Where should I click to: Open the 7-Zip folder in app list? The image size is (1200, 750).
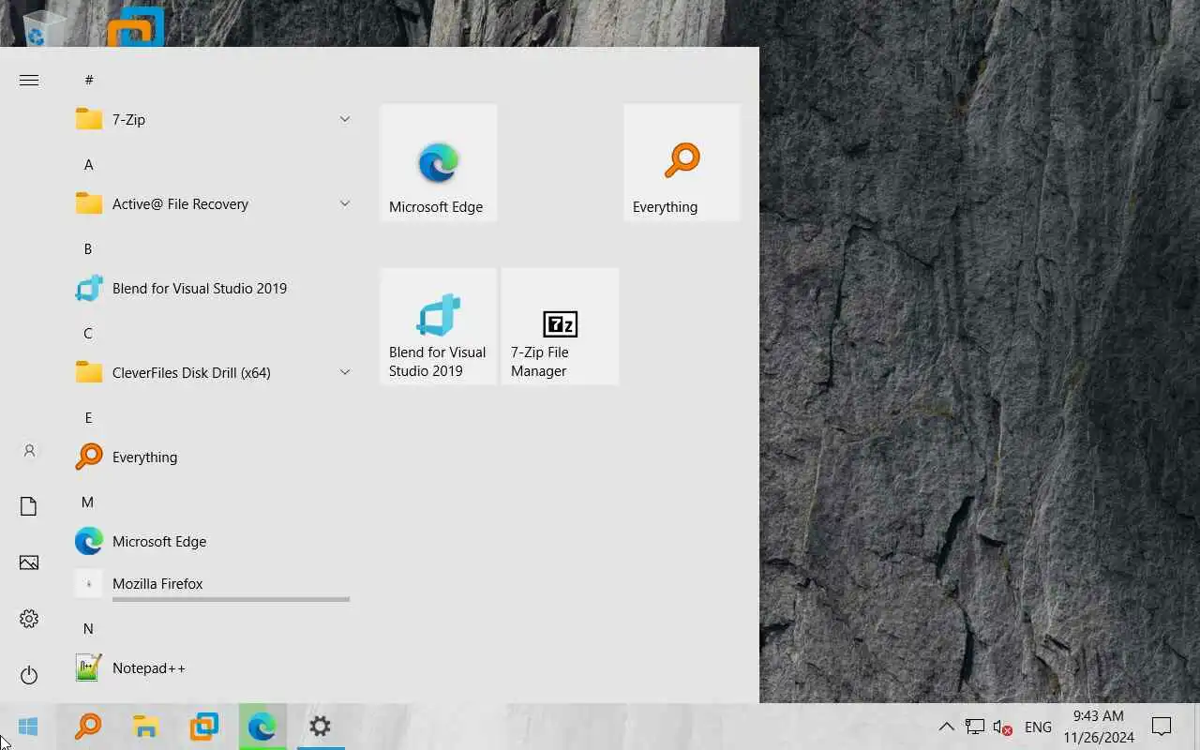click(x=214, y=120)
